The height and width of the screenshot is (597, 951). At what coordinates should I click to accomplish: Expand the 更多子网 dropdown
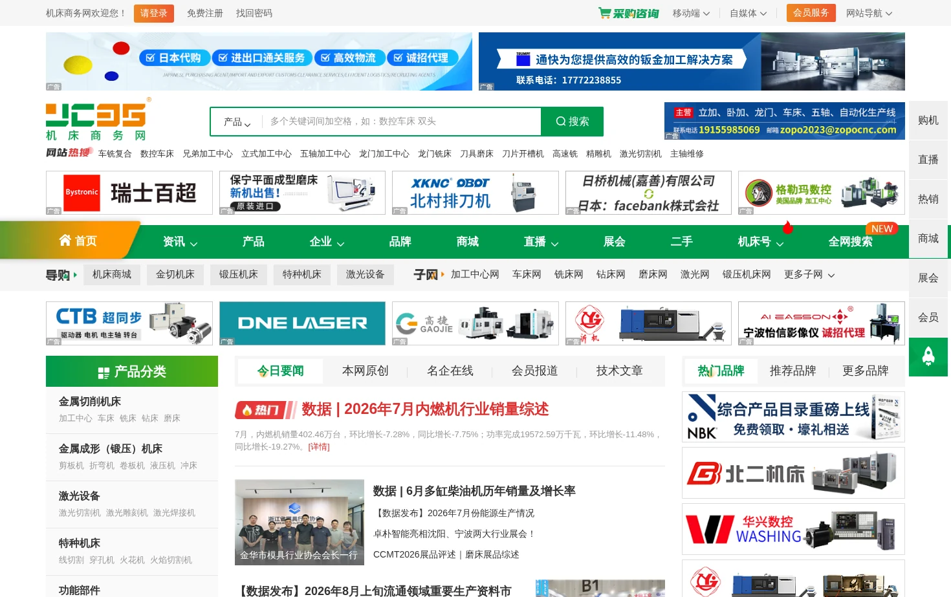(809, 275)
